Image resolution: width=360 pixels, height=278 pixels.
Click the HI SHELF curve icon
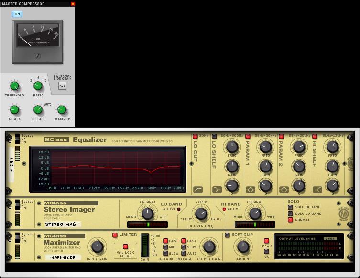tap(317, 190)
